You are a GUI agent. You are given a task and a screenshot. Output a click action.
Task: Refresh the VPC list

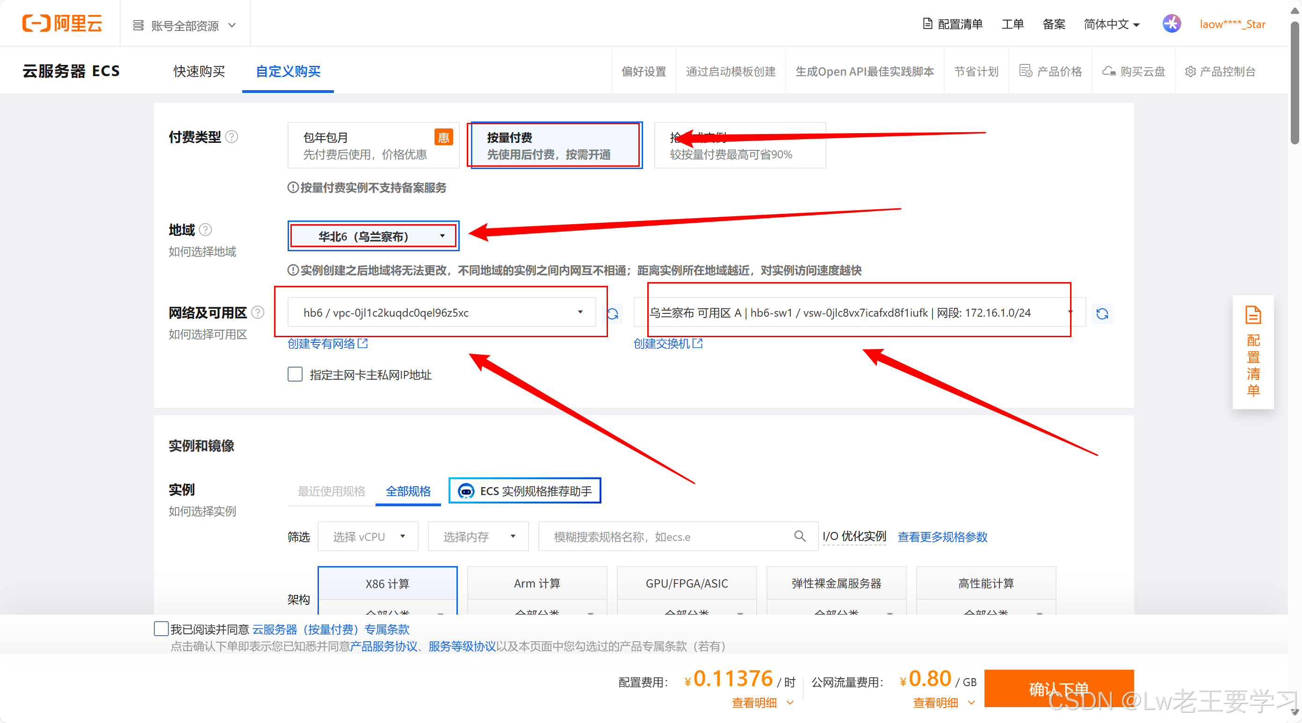613,313
